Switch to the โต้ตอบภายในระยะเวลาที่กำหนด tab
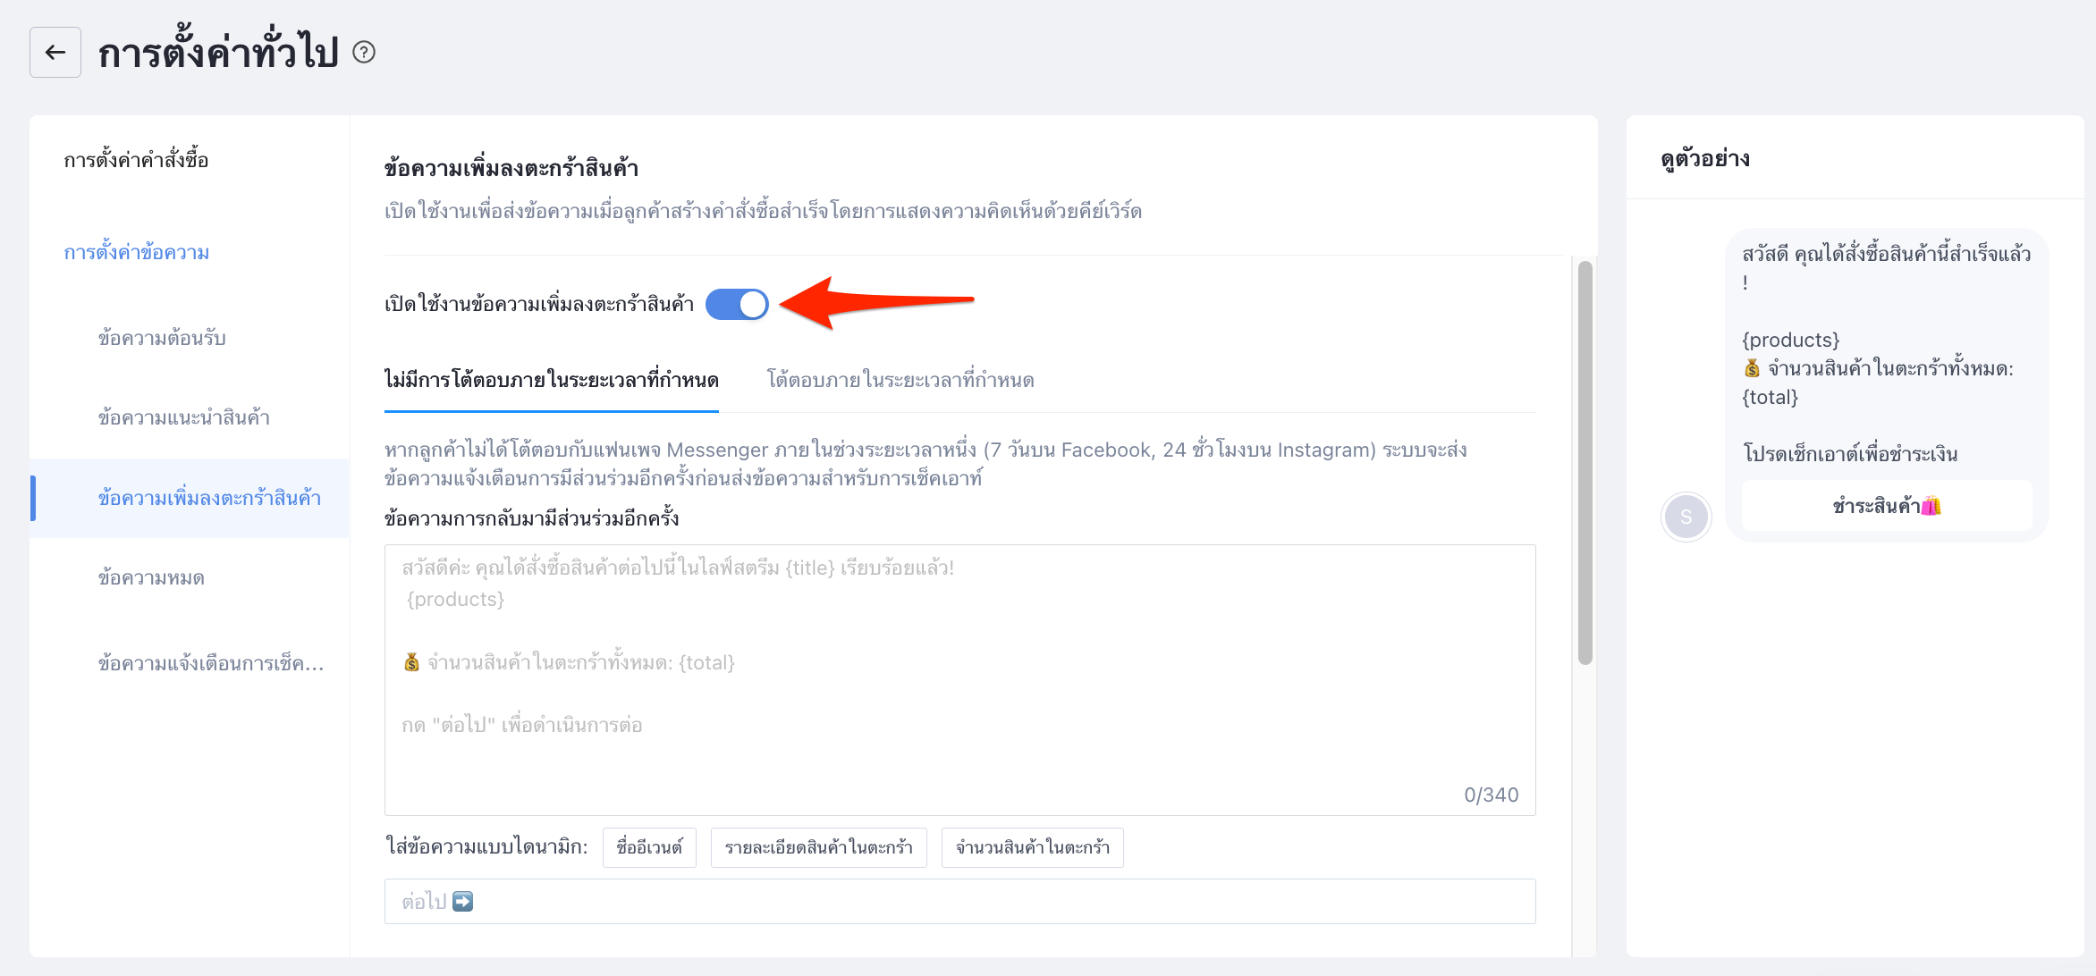Image resolution: width=2096 pixels, height=976 pixels. click(900, 381)
